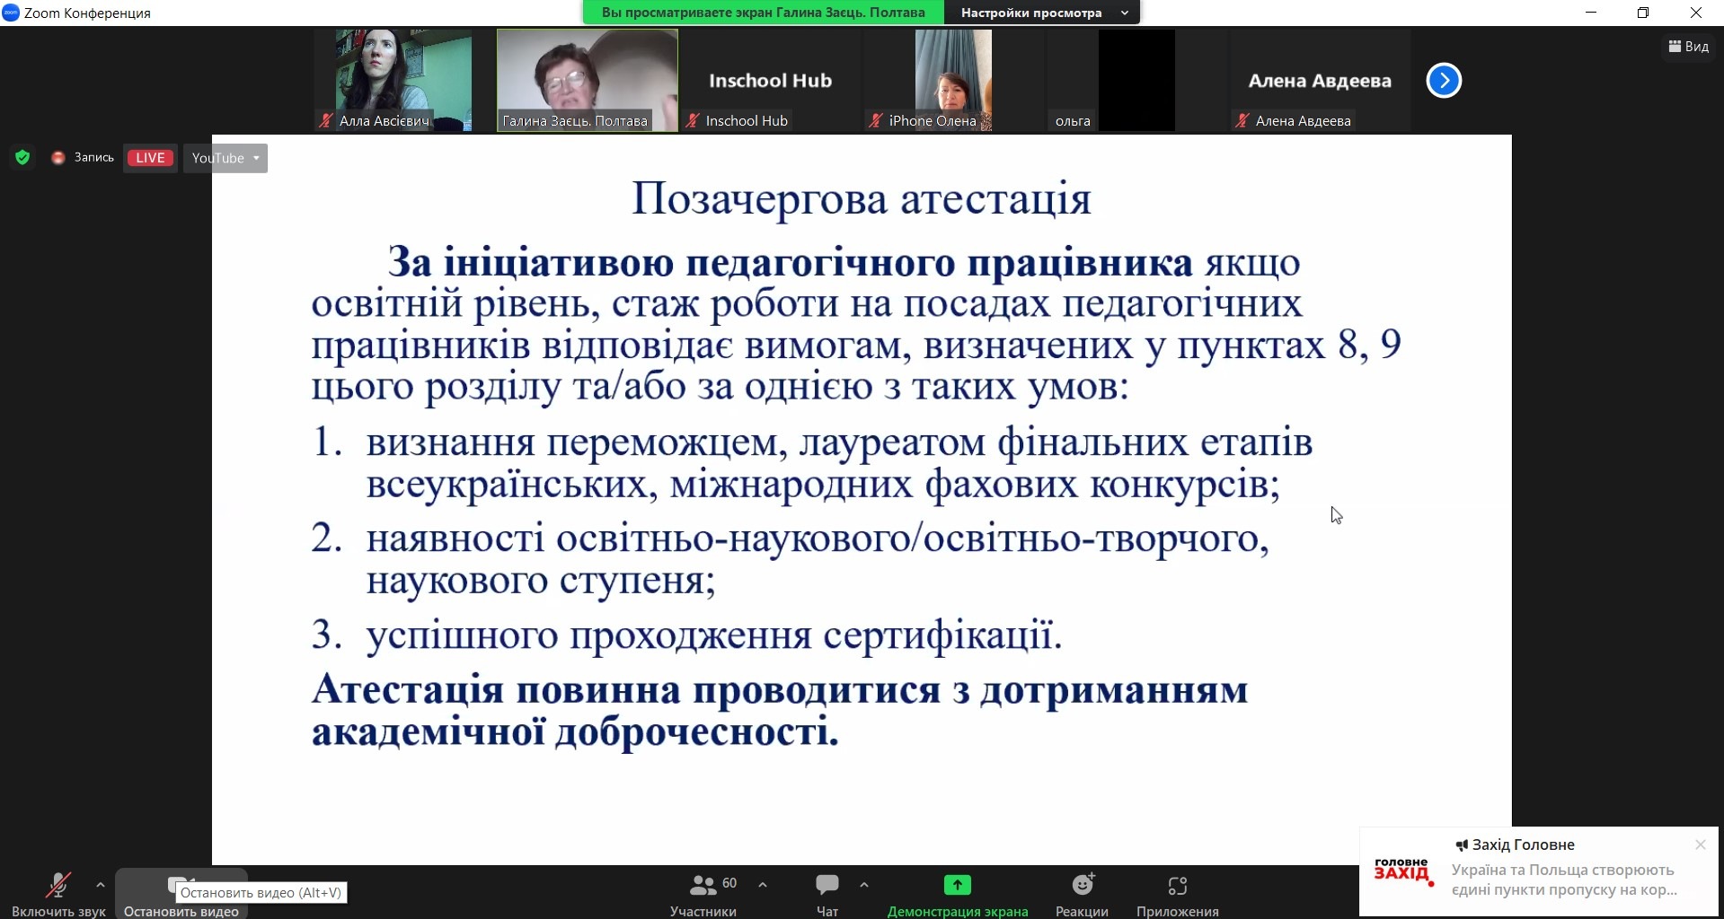Click the green encryption shield icon
Image resolution: width=1724 pixels, height=919 pixels.
tap(22, 158)
